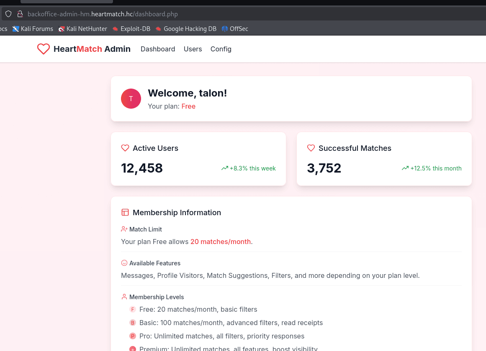Click the talon avatar circle with letter T

(x=131, y=99)
